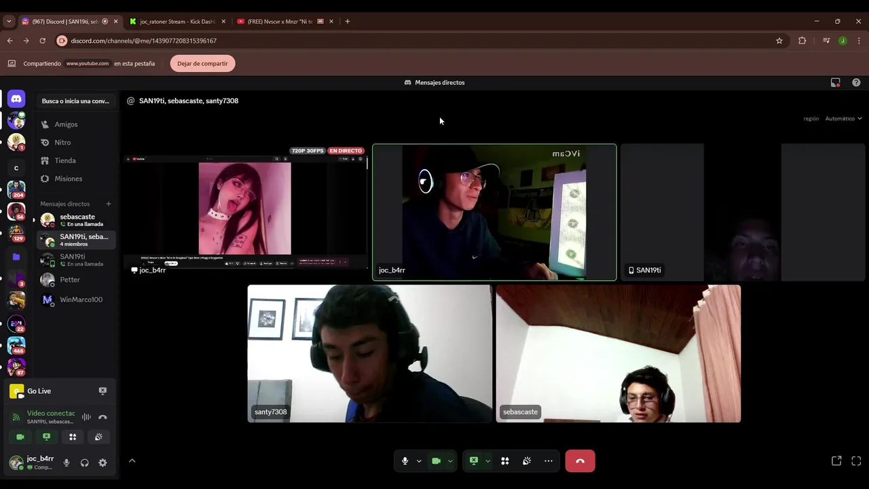Open tab search dropdown arrow
Image resolution: width=869 pixels, height=489 pixels.
click(x=9, y=21)
